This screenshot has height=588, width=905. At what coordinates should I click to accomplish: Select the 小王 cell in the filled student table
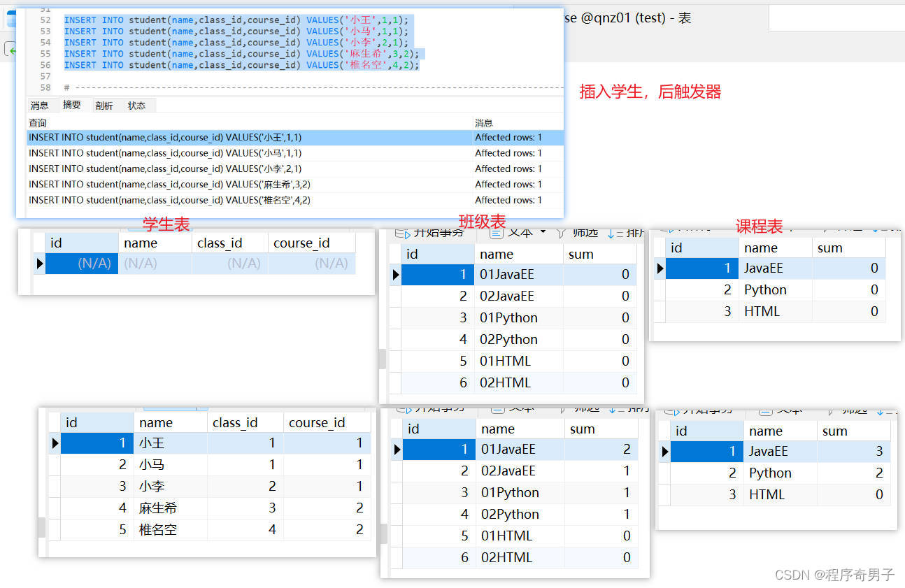(171, 443)
